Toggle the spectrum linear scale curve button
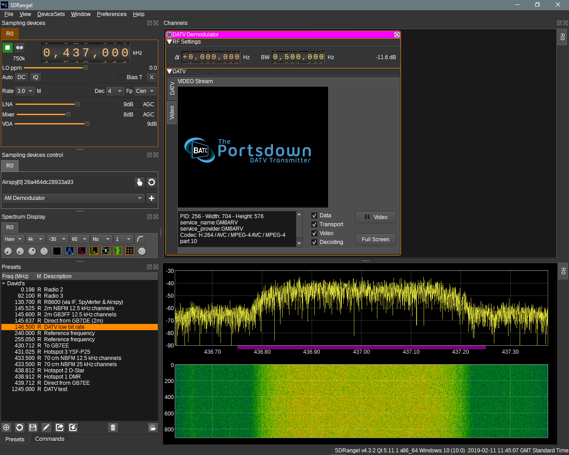The height and width of the screenshot is (455, 569). [140, 239]
